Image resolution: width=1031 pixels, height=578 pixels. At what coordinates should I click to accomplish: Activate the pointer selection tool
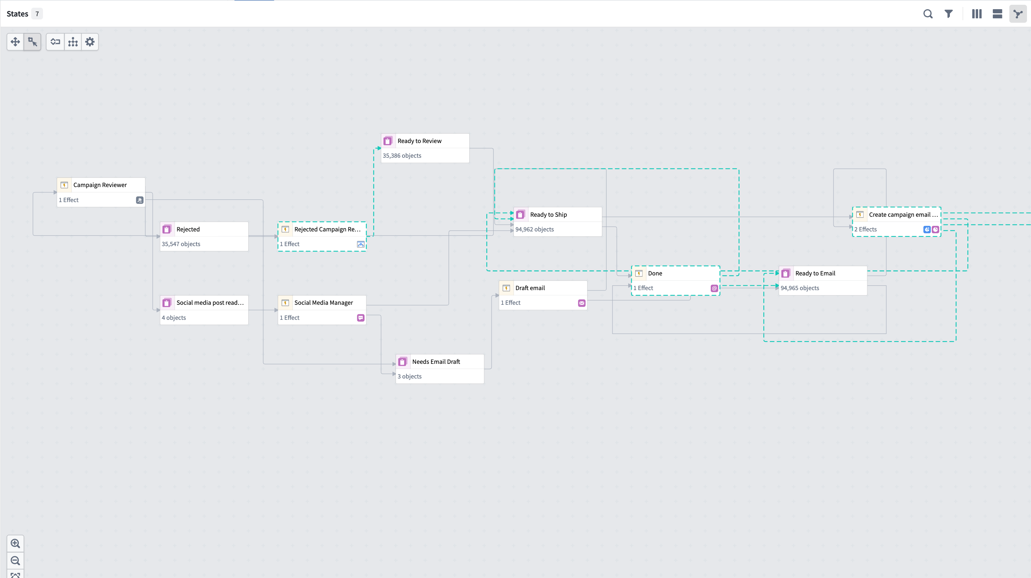coord(32,41)
